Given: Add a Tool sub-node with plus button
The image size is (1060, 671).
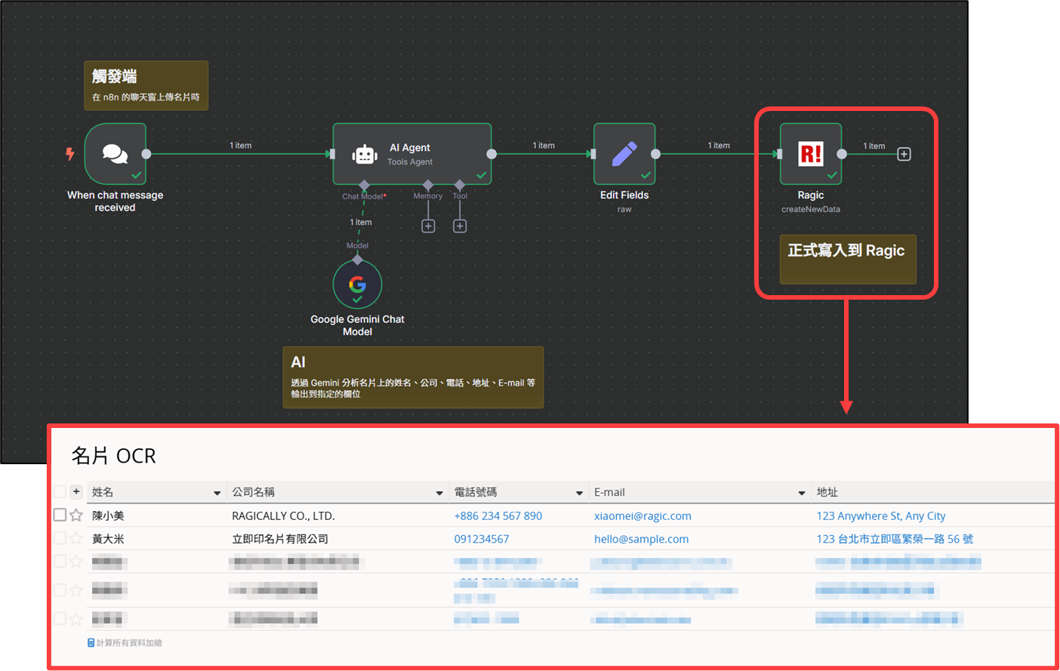Looking at the screenshot, I should [x=460, y=226].
